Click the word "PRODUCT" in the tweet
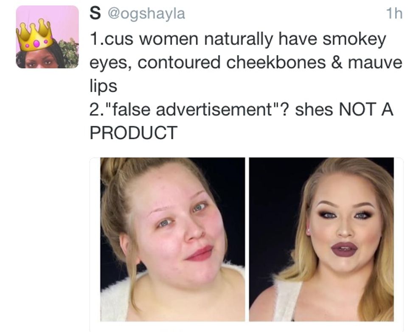Viewport: 416px width, 332px height. 133,133
